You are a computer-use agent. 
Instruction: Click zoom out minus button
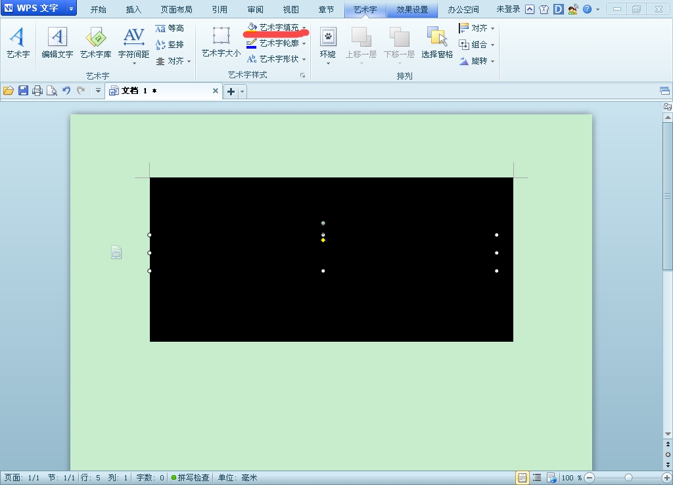pyautogui.click(x=590, y=478)
